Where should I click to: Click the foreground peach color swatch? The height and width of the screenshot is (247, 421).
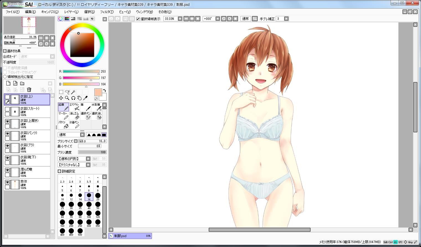pyautogui.click(x=98, y=92)
